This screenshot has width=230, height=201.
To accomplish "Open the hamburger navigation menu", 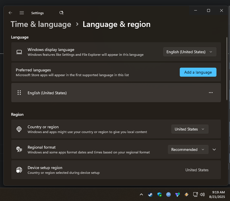I will coord(22,13).
